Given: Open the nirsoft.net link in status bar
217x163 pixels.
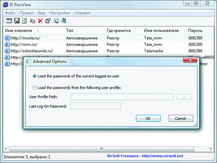Looking at the screenshot, I should click(x=162, y=156).
